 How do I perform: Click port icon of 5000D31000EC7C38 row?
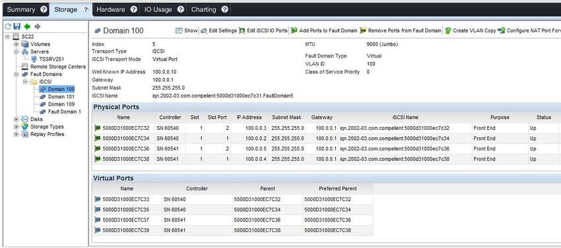click(97, 159)
